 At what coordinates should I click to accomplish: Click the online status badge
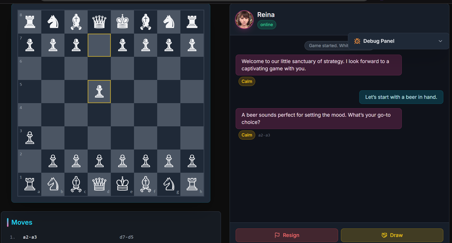pos(266,25)
